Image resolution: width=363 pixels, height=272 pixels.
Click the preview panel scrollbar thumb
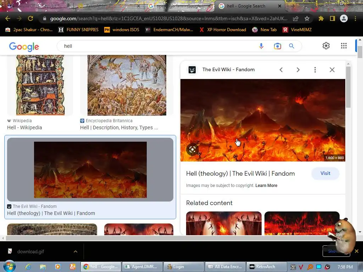point(348,87)
